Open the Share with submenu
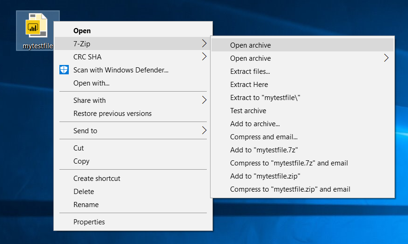This screenshot has height=244, width=408. 133,100
